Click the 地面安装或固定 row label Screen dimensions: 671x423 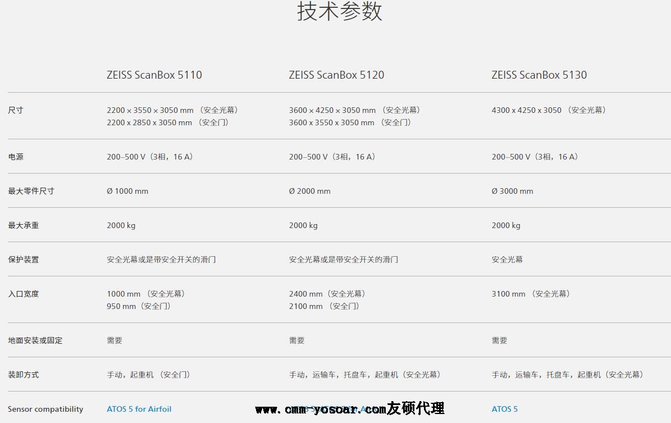point(35,340)
